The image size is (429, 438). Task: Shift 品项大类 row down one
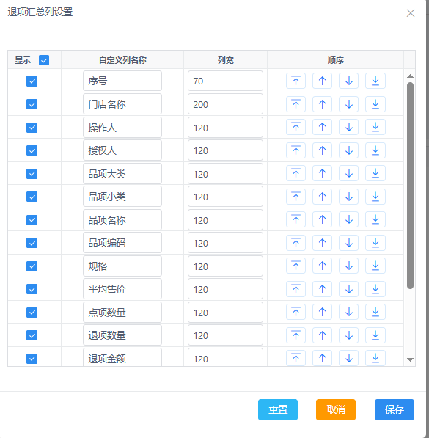pos(349,173)
